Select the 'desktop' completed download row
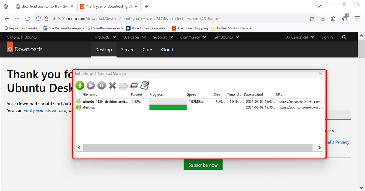This screenshot has height=191, width=365. click(199, 107)
